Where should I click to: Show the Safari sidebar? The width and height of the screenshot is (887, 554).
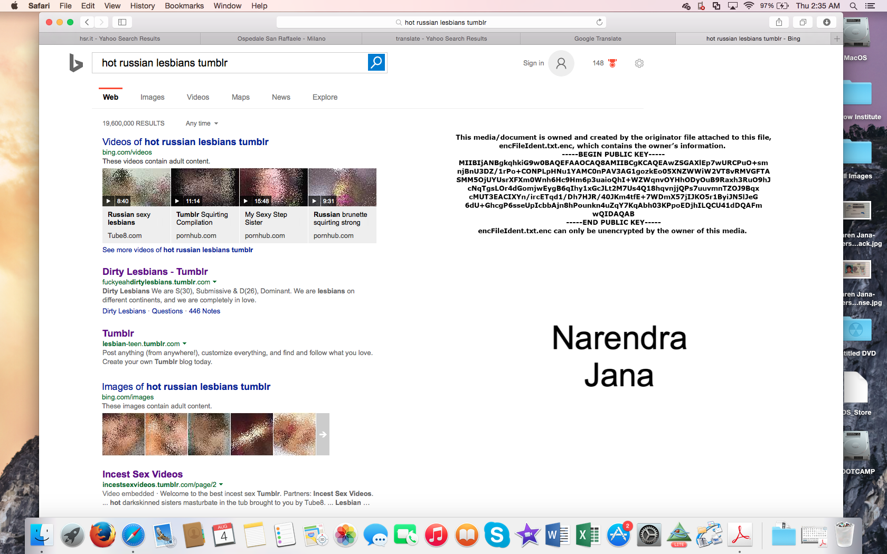(122, 22)
